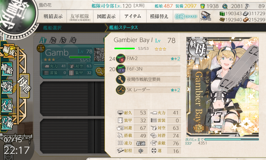Image resolution: width=266 pixels, height=160 pixels.
Task: Switch to fleet 4 tab
Action: [73, 40]
